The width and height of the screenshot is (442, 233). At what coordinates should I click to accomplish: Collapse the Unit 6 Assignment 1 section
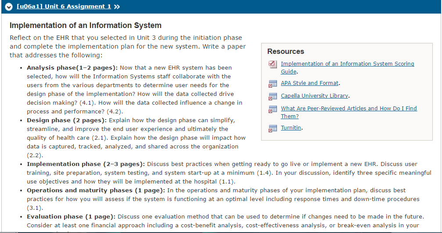tap(9, 7)
